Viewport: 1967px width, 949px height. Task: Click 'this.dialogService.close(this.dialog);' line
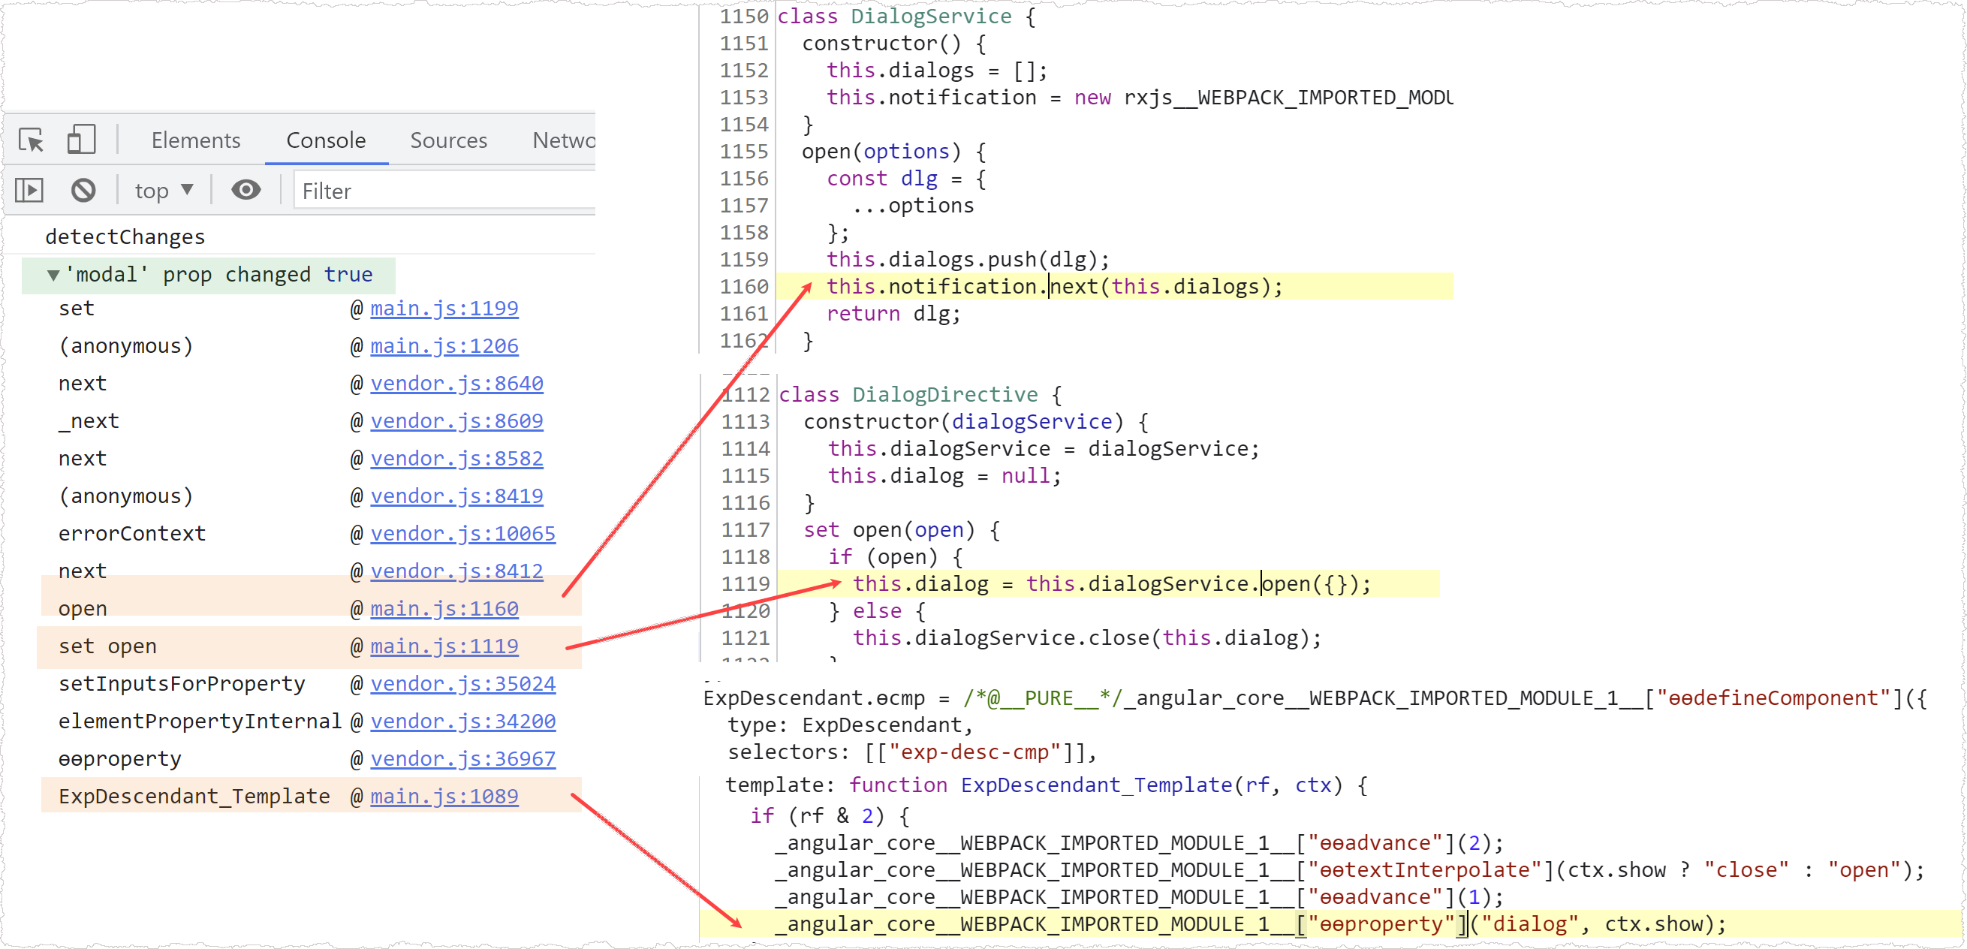1087,638
